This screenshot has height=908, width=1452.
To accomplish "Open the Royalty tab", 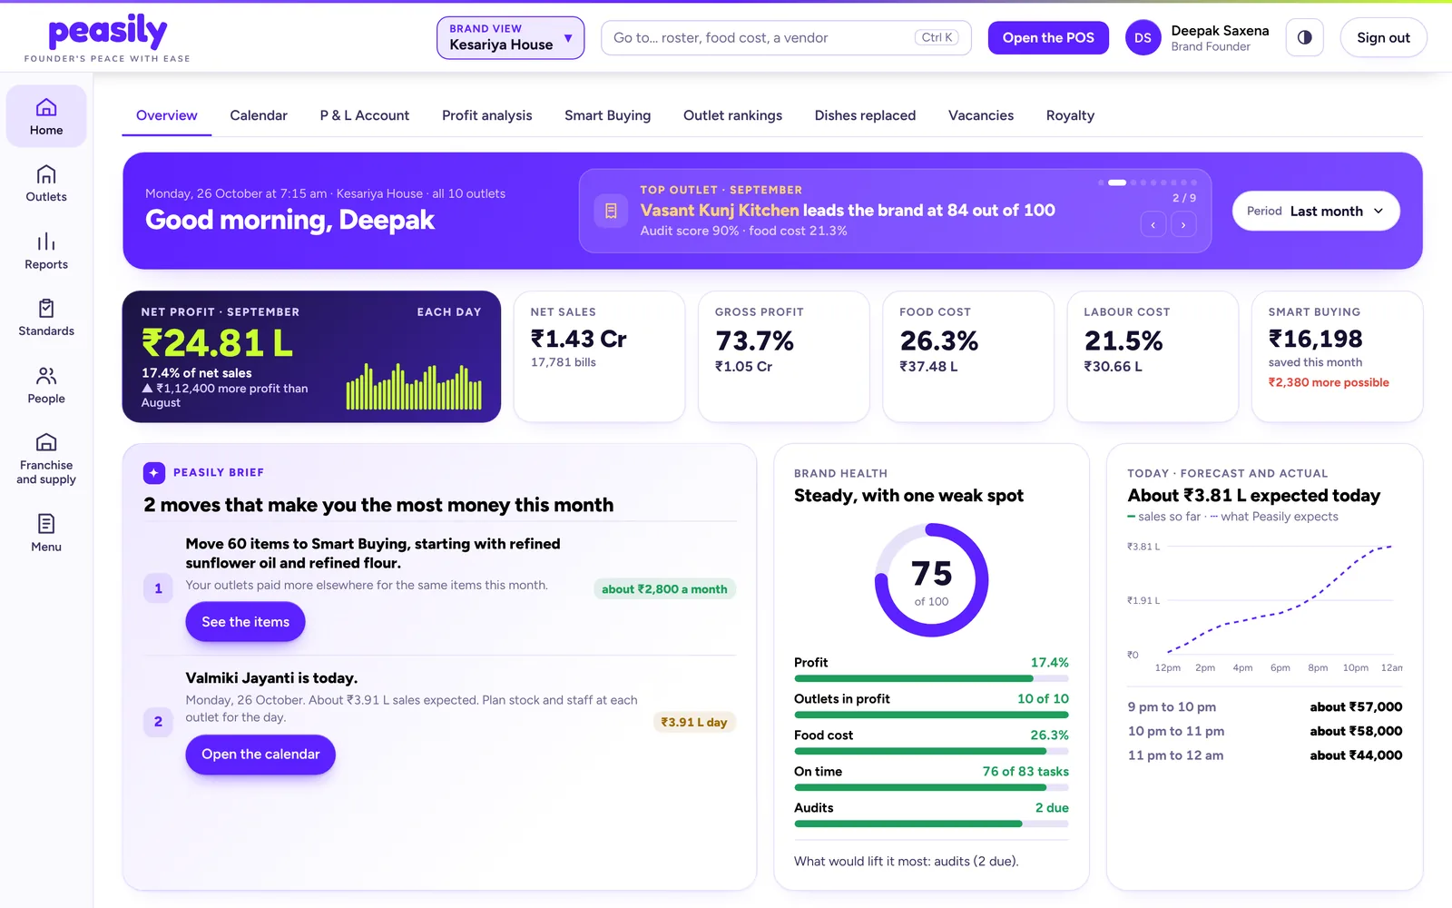I will point(1070,115).
